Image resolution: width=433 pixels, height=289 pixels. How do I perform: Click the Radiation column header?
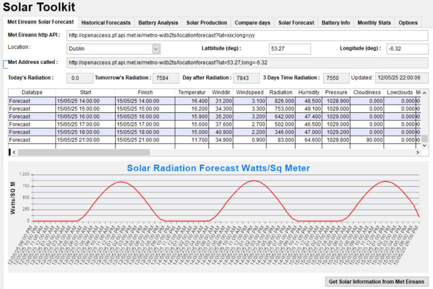pyautogui.click(x=281, y=93)
